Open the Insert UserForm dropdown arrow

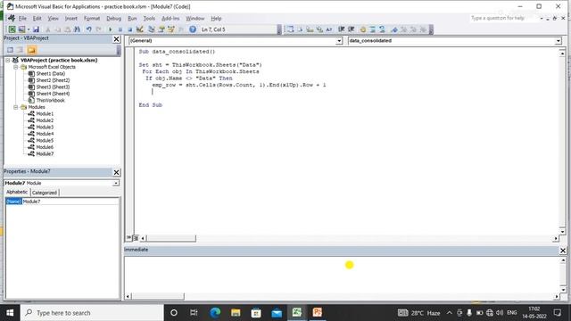(x=29, y=29)
